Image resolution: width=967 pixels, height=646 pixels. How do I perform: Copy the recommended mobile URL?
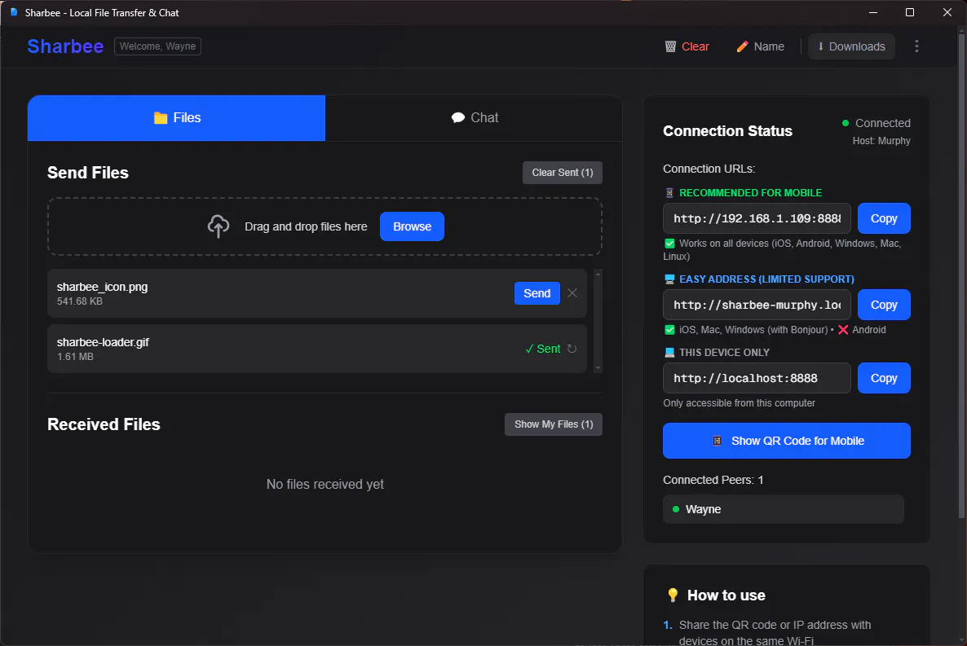coord(884,218)
